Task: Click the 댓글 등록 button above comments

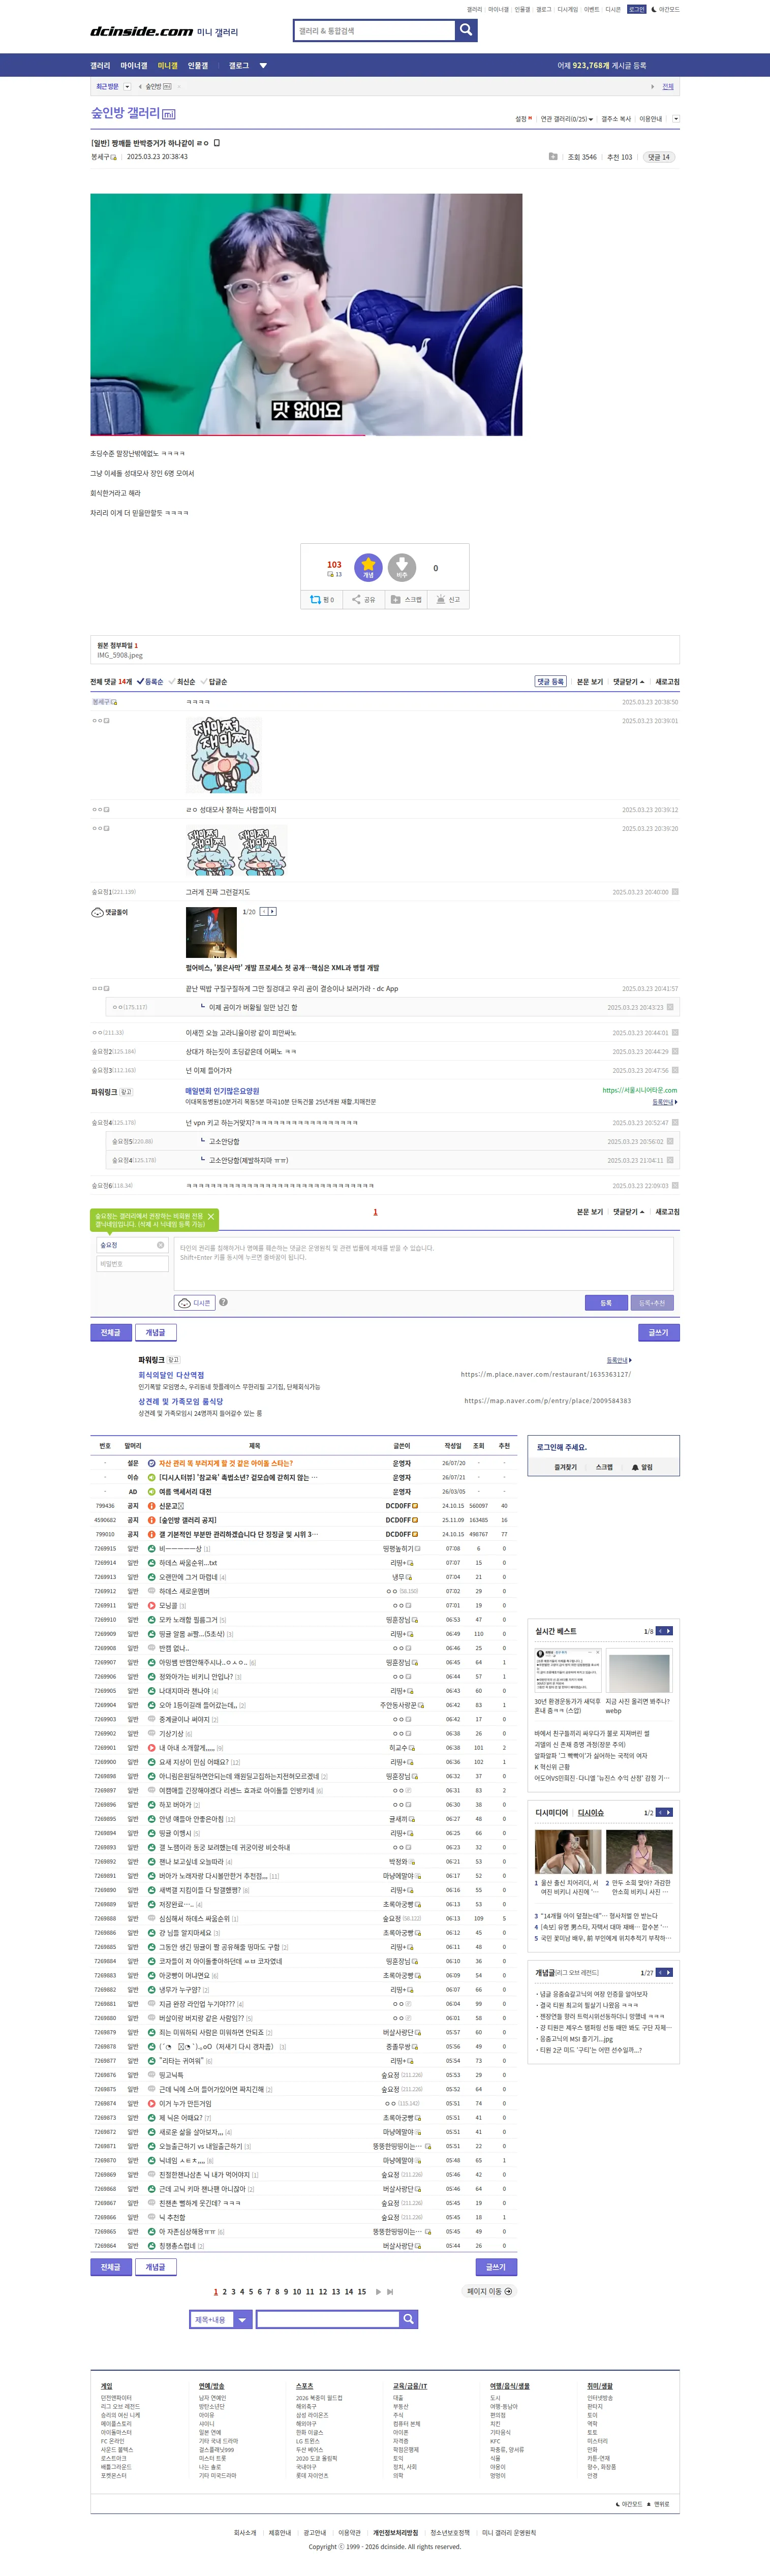Action: pyautogui.click(x=551, y=681)
